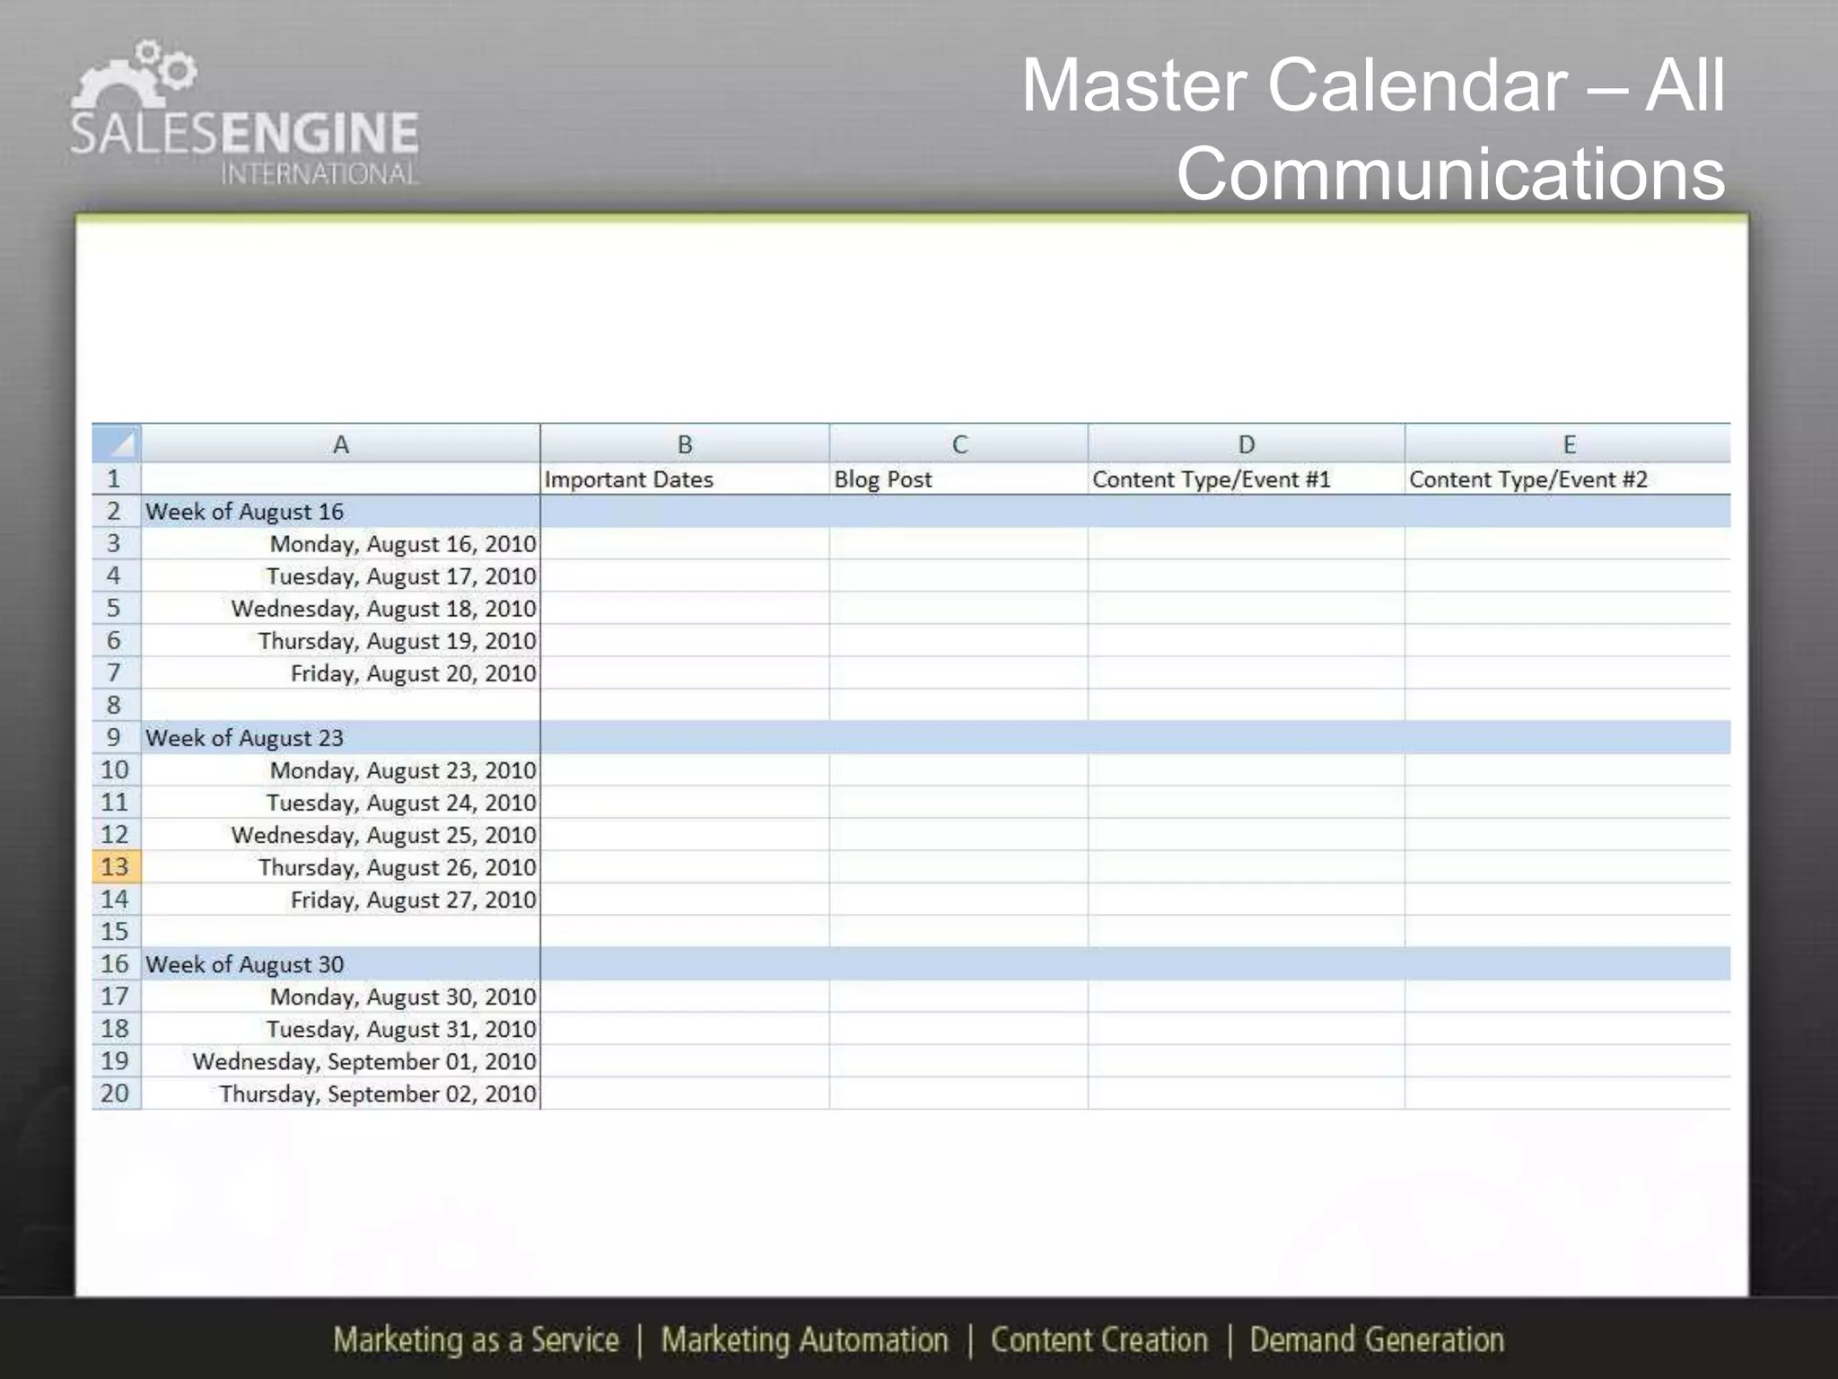Select the 'Week of August 30' cell
This screenshot has height=1379, width=1838.
tap(341, 963)
